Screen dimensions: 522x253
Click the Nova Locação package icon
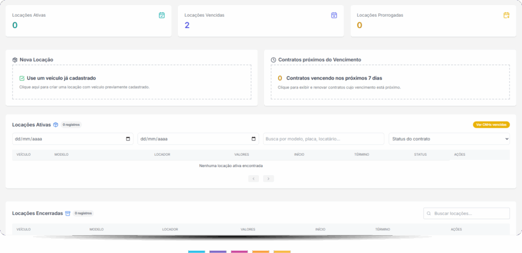(x=15, y=60)
